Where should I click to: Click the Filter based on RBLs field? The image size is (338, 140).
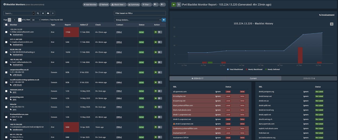[140, 13]
